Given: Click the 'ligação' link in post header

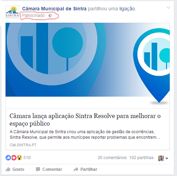Looking at the screenshot, I should click(127, 9).
